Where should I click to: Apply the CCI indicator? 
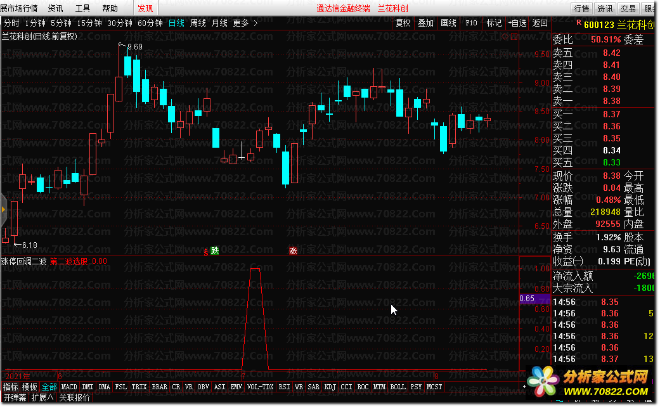pos(346,387)
